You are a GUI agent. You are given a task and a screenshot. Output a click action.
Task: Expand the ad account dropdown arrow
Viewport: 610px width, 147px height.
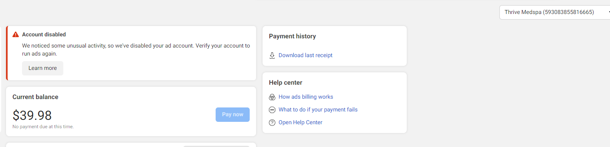pos(609,12)
